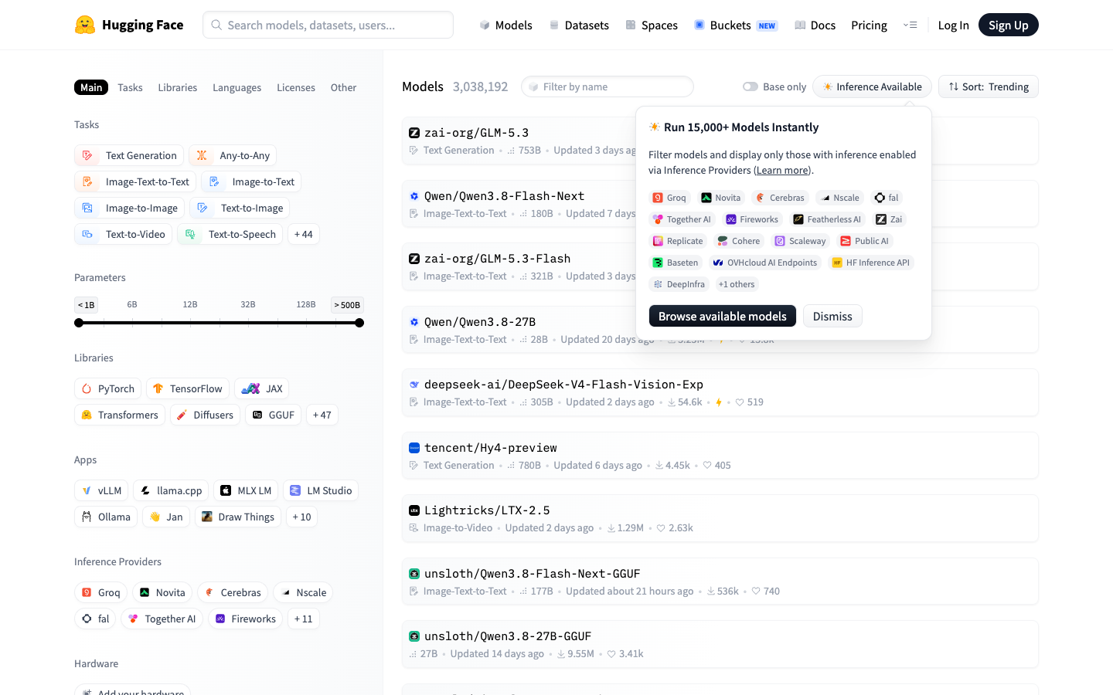
Task: Switch to the Languages filter tab
Action: [237, 87]
